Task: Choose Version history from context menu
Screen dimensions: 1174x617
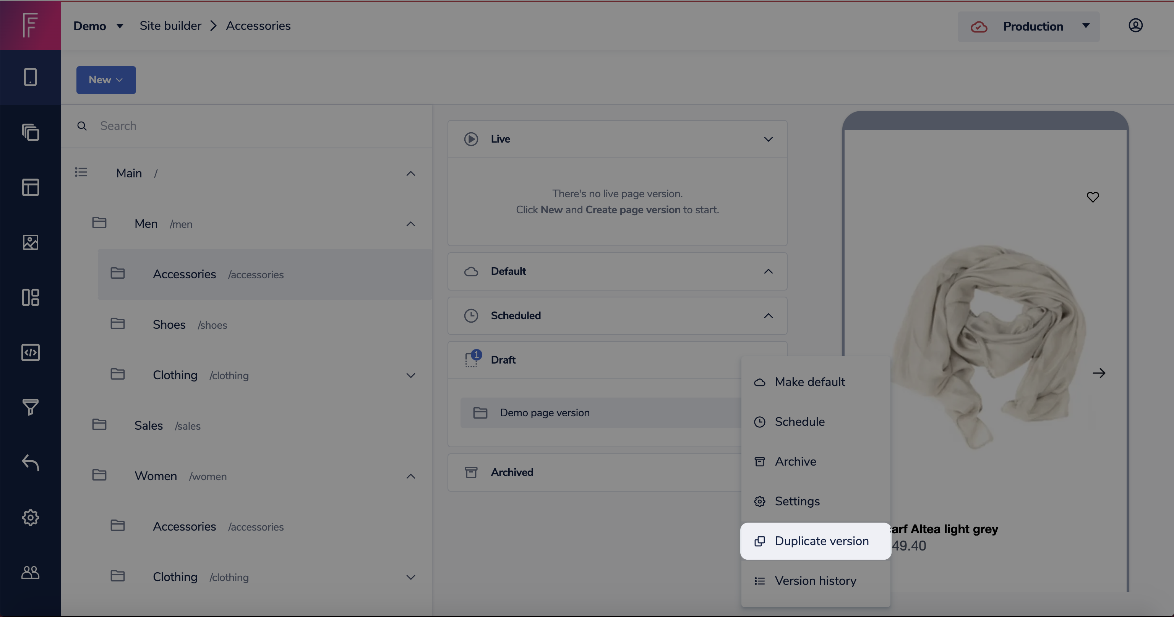Action: (x=816, y=581)
